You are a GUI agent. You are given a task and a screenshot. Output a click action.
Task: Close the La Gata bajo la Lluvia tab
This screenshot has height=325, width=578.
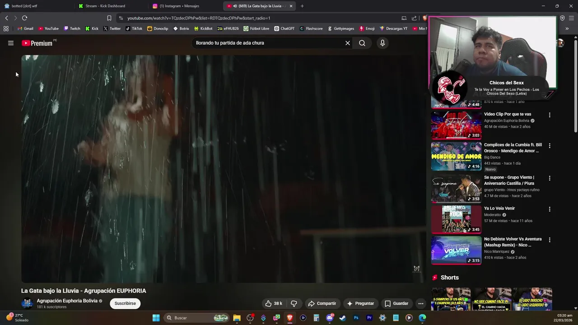click(291, 6)
